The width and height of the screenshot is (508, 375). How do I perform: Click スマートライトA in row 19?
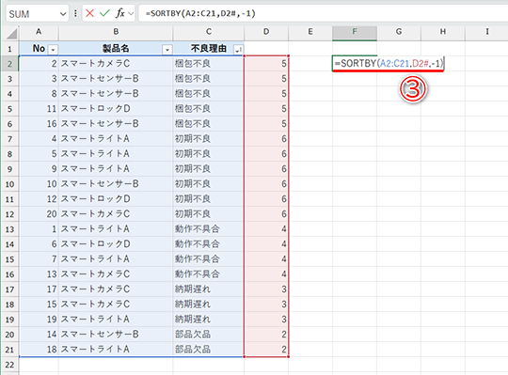(x=95, y=320)
